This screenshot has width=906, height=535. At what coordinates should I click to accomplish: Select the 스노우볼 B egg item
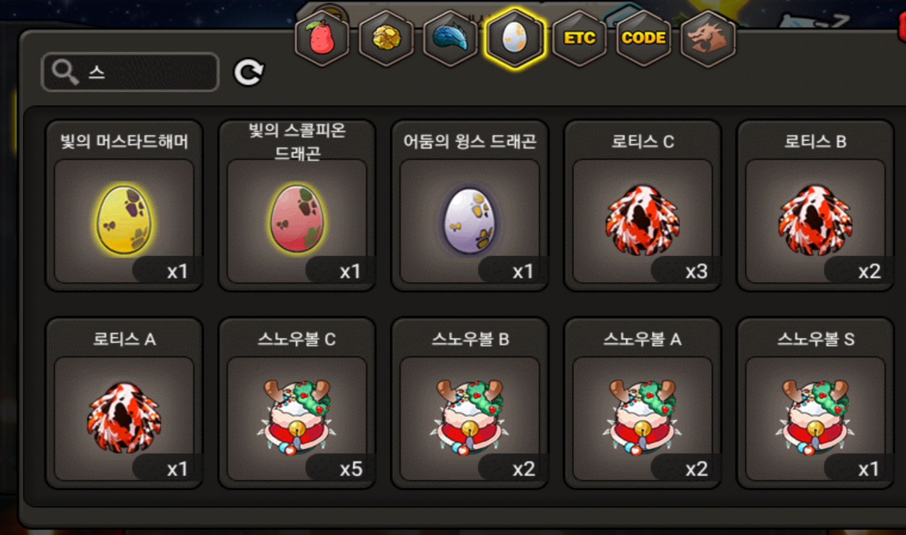point(470,403)
